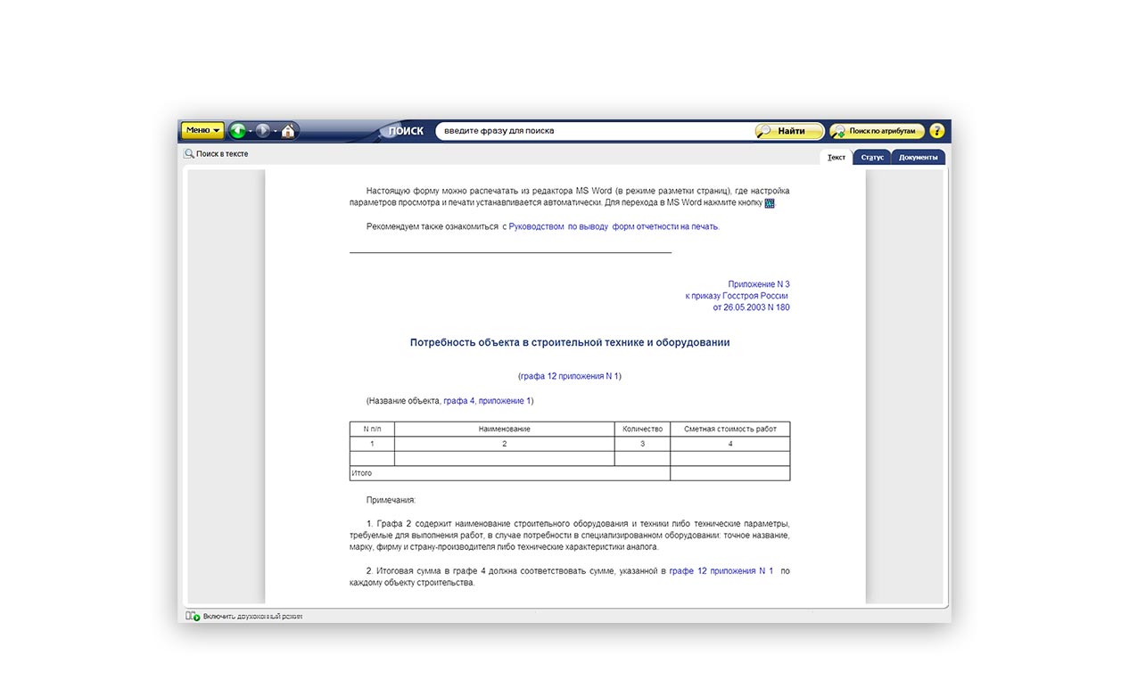The image size is (1129, 696).
Task: Follow the Руководством по выводу форм отчетности link
Action: pyautogui.click(x=614, y=226)
